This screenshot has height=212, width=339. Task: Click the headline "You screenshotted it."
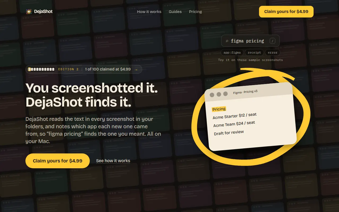[x=92, y=88]
